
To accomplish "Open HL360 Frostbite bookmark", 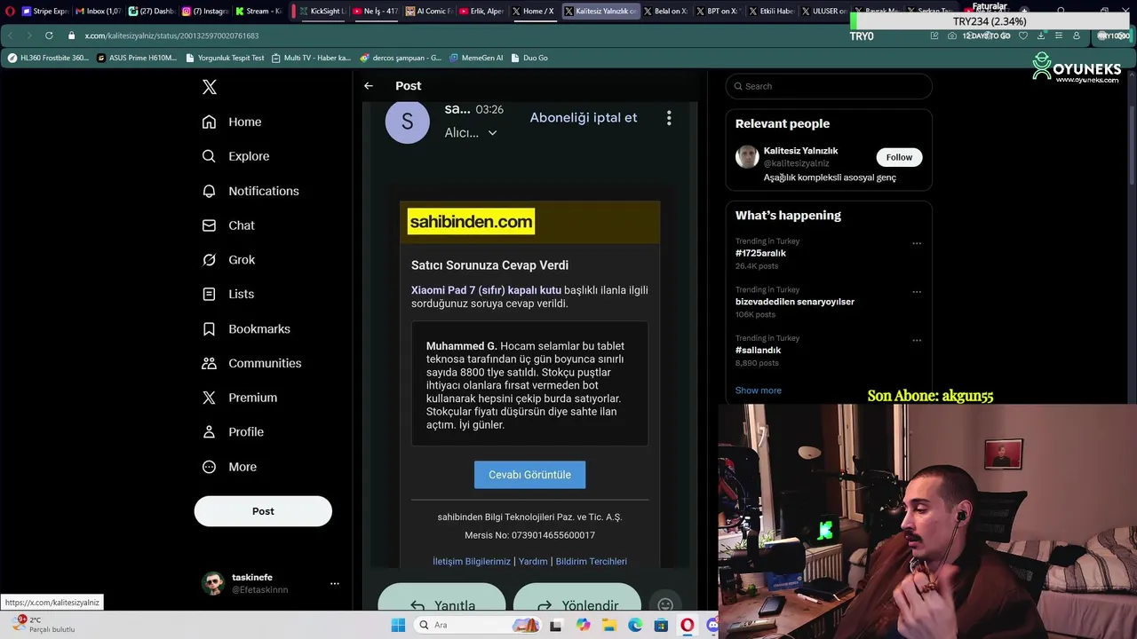I will pyautogui.click(x=48, y=58).
